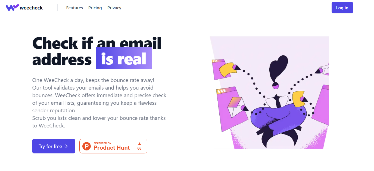Open the Features menu item

tap(74, 8)
